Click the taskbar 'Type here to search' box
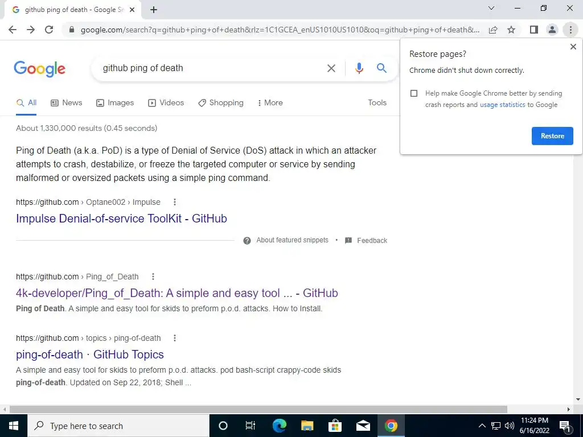 pyautogui.click(x=118, y=426)
